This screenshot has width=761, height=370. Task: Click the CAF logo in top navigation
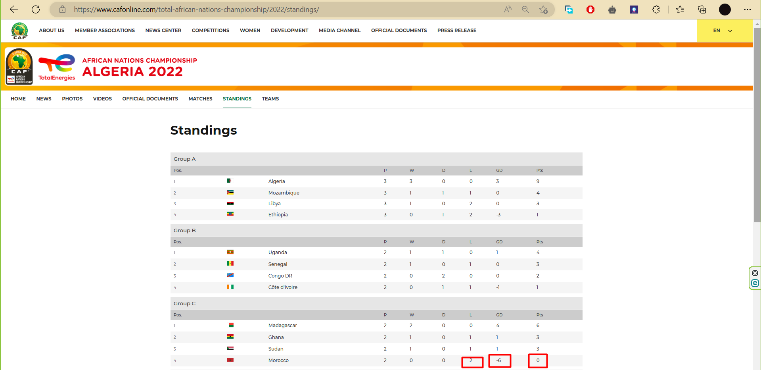pos(19,31)
